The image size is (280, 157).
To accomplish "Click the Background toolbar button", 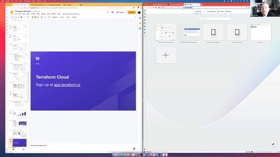I will (55, 17).
